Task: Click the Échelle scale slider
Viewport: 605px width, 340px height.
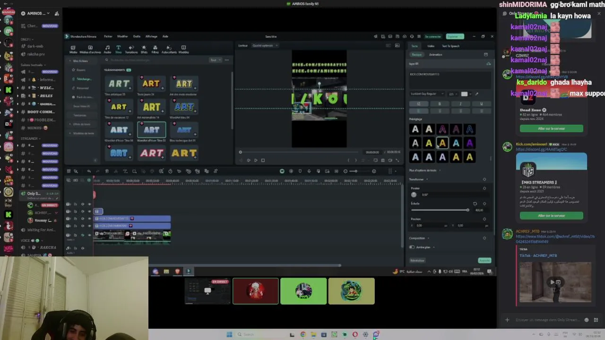Action: click(x=440, y=210)
